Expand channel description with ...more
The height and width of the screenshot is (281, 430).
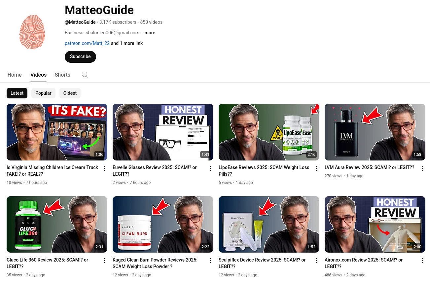point(148,33)
